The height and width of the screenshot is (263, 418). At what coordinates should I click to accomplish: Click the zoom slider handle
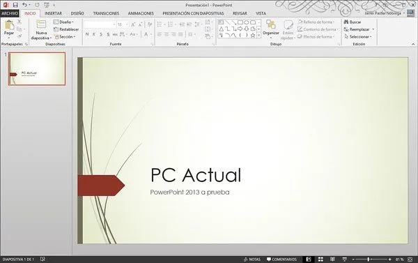pyautogui.click(x=369, y=260)
